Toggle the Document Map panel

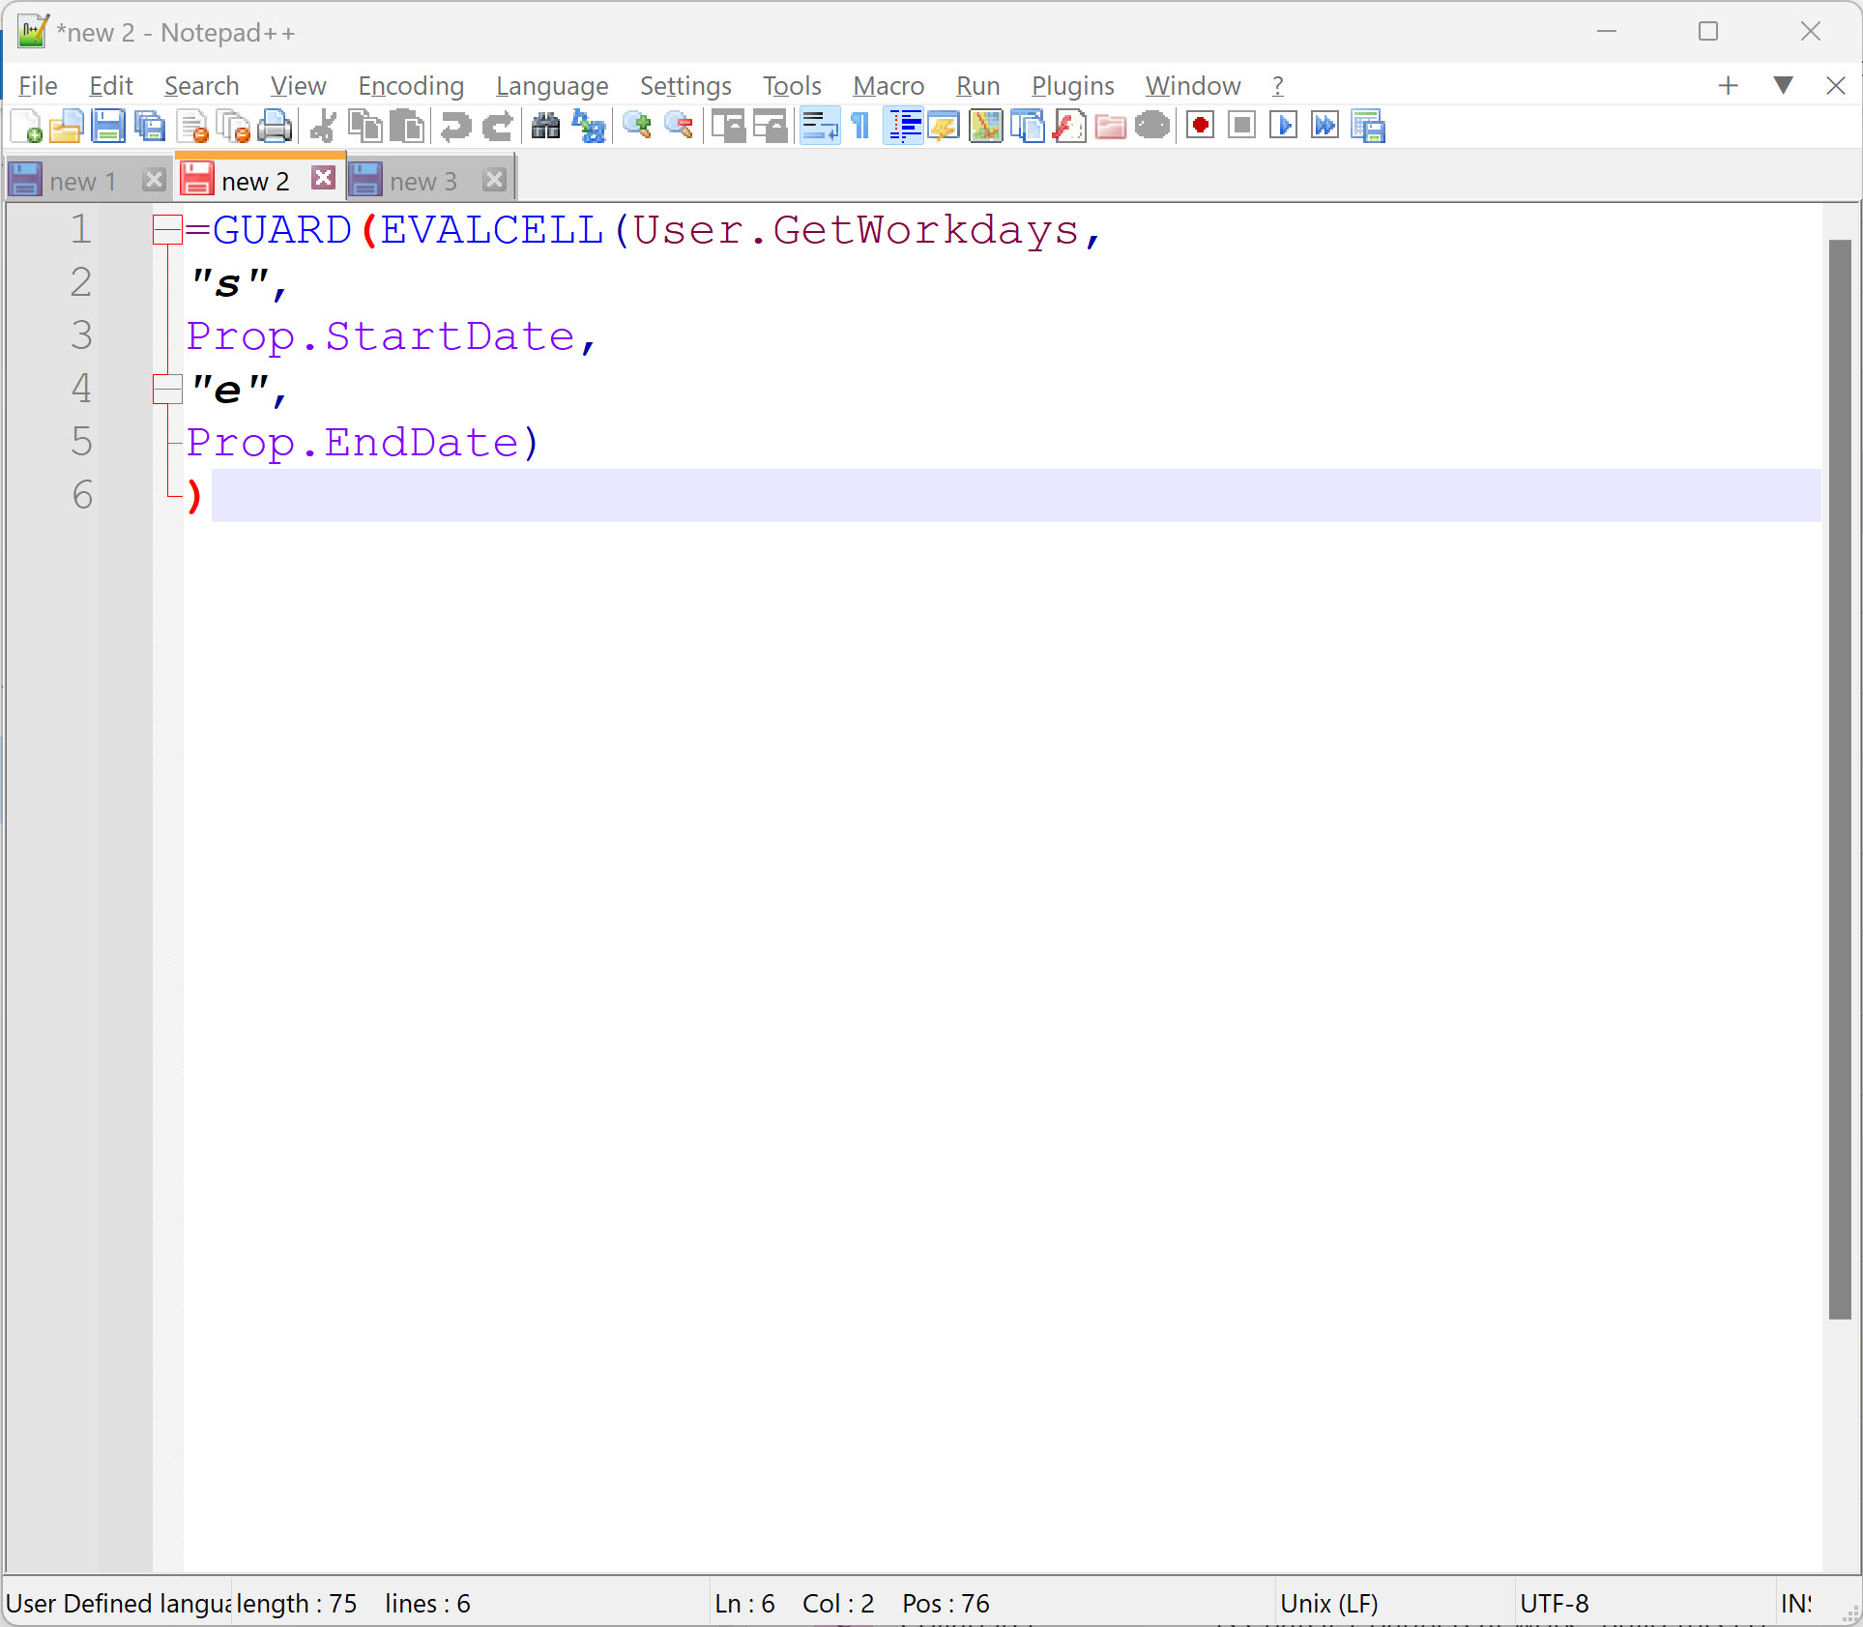[985, 126]
